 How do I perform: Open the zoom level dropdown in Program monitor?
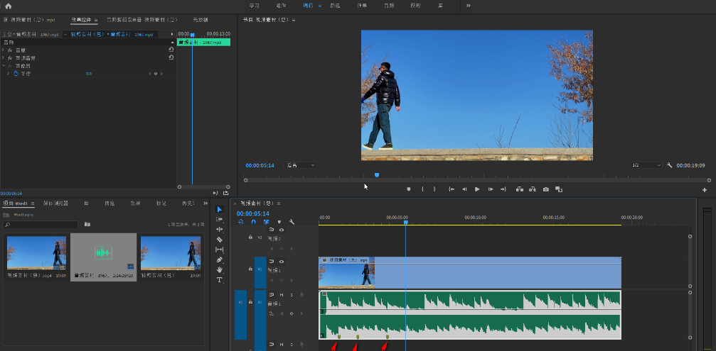(x=301, y=165)
